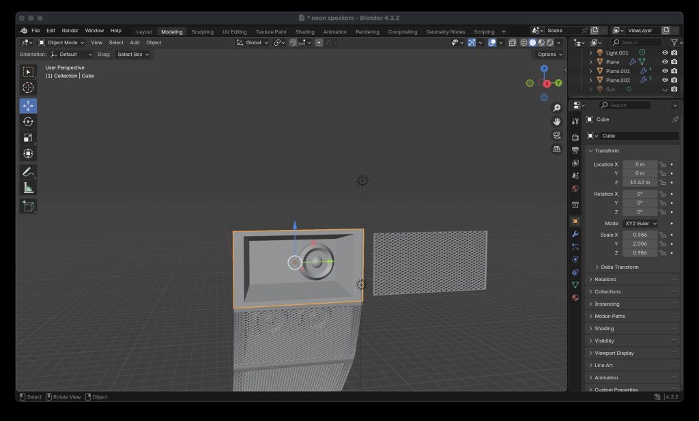The width and height of the screenshot is (699, 421).
Task: Open the XYZ Euler rotation mode dropdown
Action: [x=640, y=223]
